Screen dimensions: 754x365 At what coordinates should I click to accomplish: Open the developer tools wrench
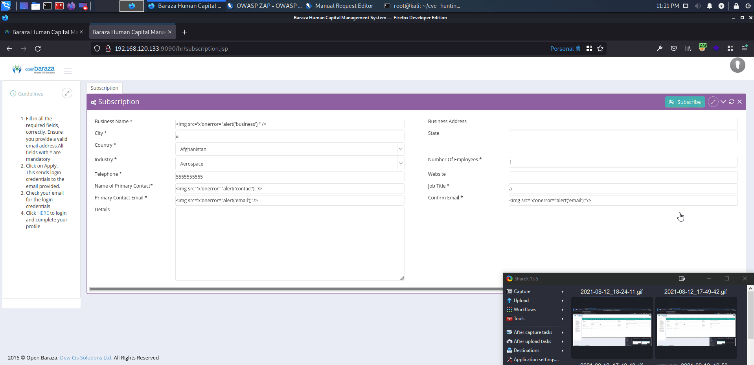[x=660, y=48]
